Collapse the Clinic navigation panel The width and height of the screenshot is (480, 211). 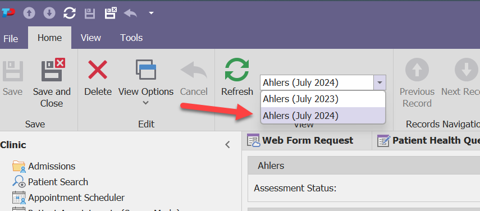[227, 145]
